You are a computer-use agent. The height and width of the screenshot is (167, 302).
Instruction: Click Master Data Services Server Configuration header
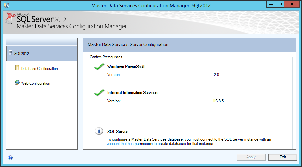point(128,45)
